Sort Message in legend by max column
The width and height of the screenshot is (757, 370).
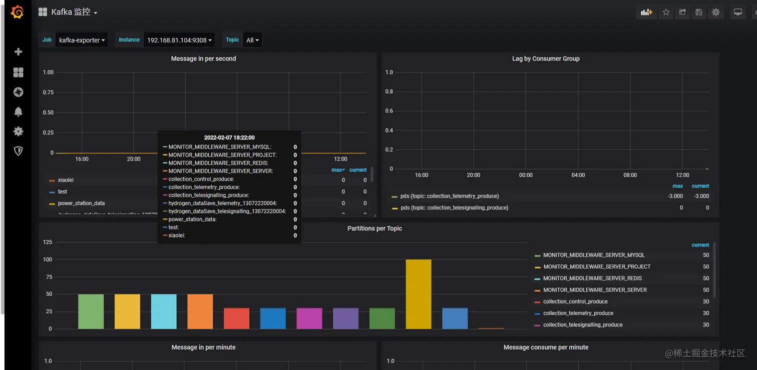(x=338, y=170)
